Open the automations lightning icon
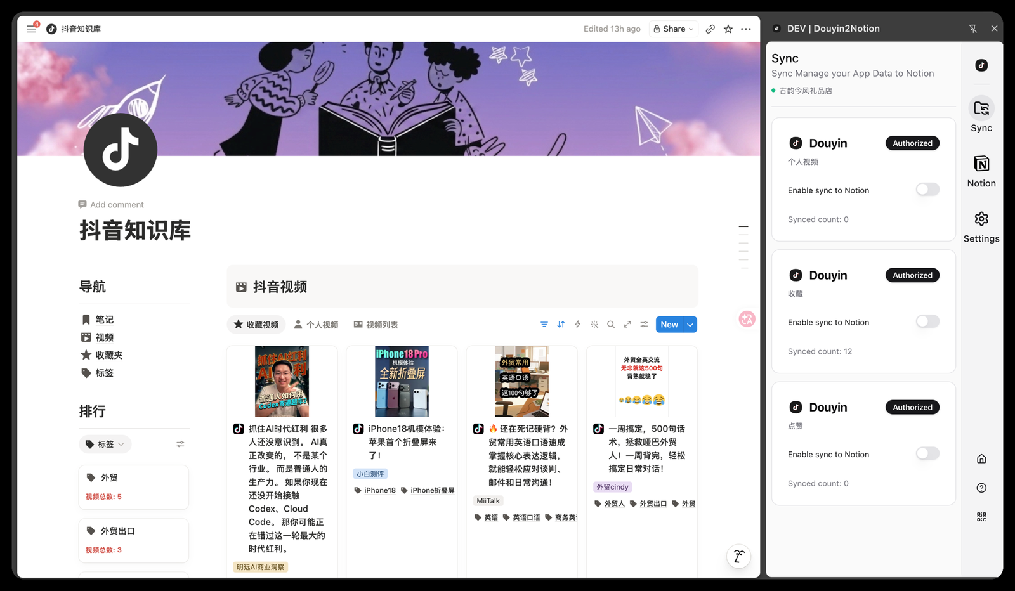 point(577,325)
